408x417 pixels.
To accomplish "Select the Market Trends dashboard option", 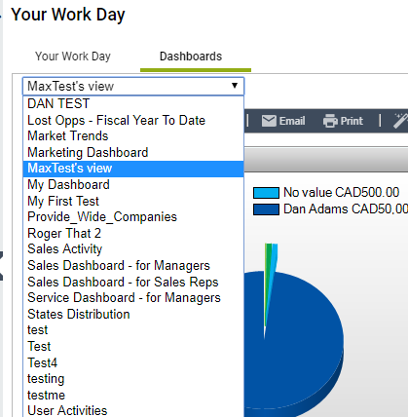I will coord(133,136).
